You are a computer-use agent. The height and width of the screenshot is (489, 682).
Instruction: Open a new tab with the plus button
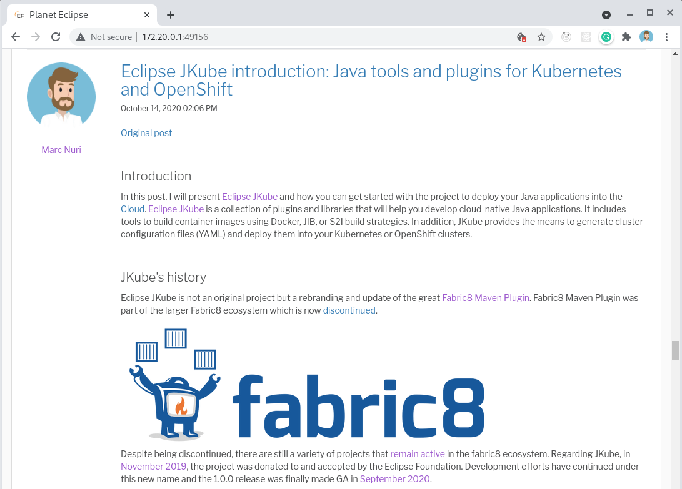171,15
